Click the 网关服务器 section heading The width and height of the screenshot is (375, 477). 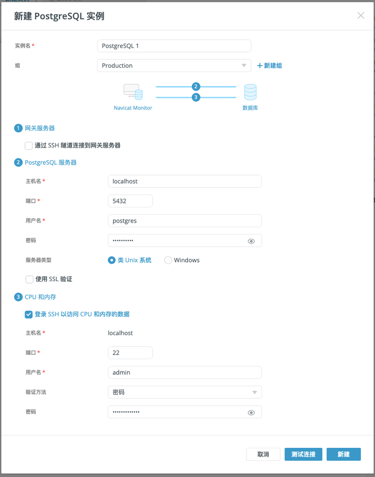coord(40,128)
